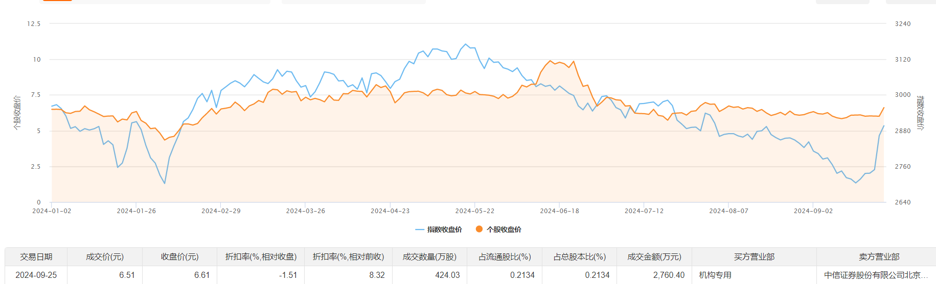Sort by 成交金额(万元) header
The width and height of the screenshot is (936, 284).
pyautogui.click(x=654, y=257)
